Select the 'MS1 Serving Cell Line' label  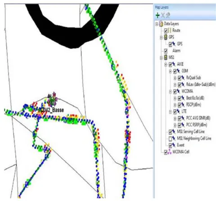191,132
